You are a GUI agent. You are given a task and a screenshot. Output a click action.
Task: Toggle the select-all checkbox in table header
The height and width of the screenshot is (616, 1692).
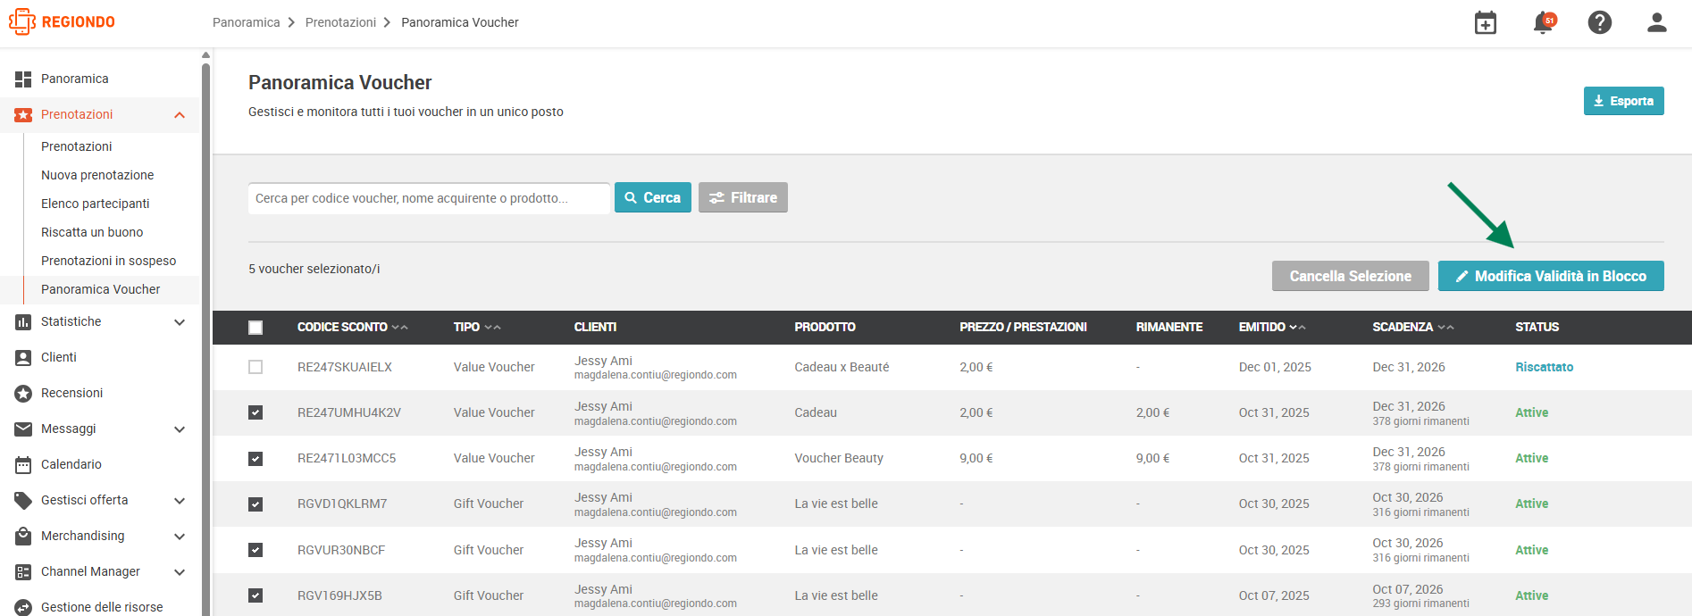(x=255, y=328)
